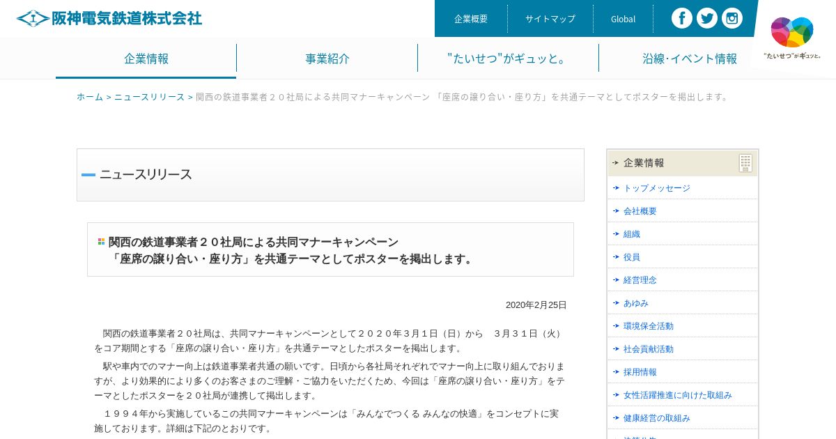Viewport: 836px width, 439px height.
Task: Open 組織 in the sidebar
Action: tap(632, 234)
